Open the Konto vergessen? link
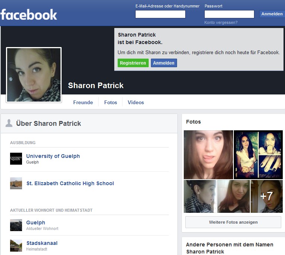Screen dimensions: 285x255 coord(221,22)
